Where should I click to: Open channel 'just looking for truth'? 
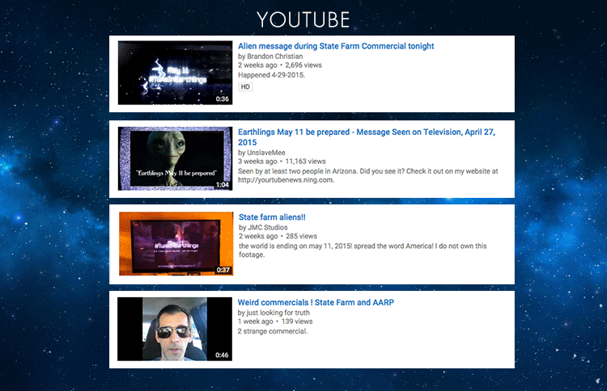click(x=278, y=313)
